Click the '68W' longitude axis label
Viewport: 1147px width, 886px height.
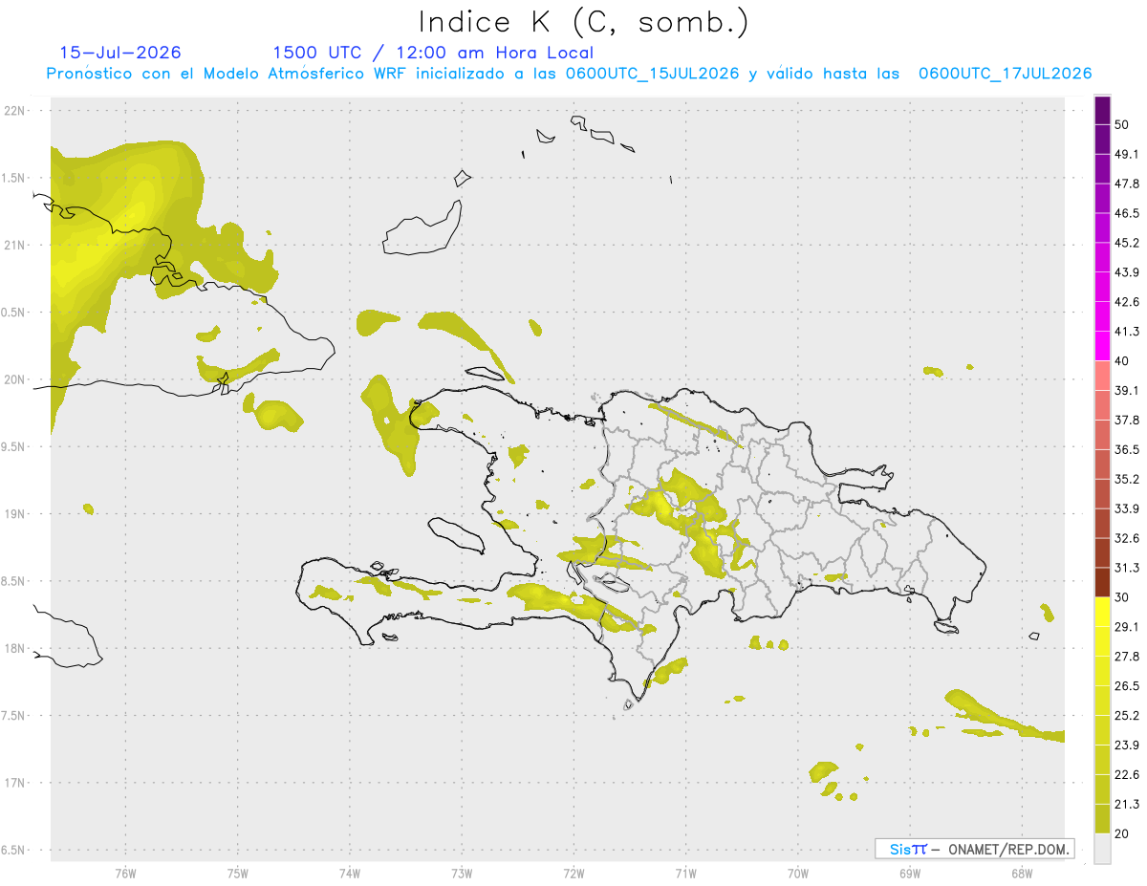tap(1021, 872)
